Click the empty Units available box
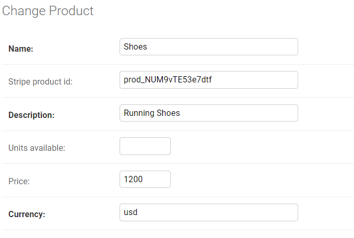 [x=145, y=146]
